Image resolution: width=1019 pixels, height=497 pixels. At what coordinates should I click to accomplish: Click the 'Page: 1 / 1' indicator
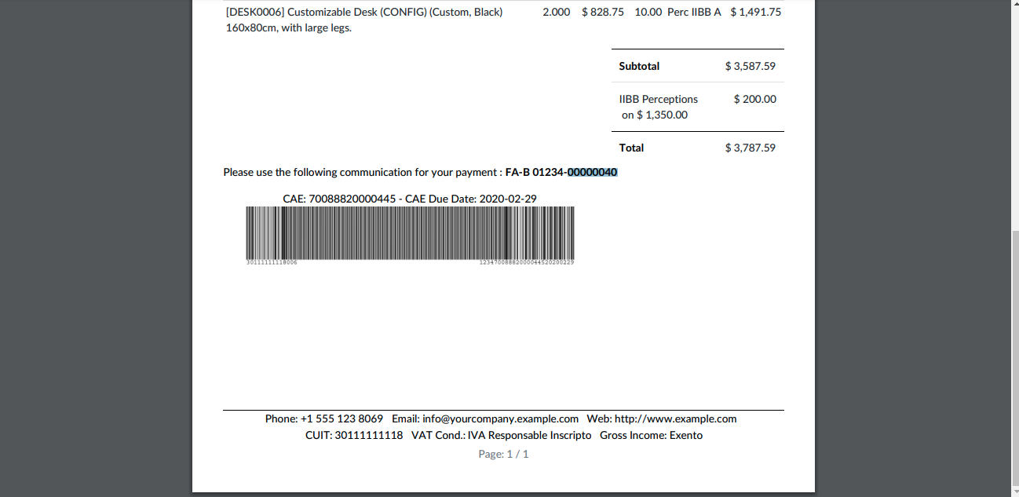(503, 454)
